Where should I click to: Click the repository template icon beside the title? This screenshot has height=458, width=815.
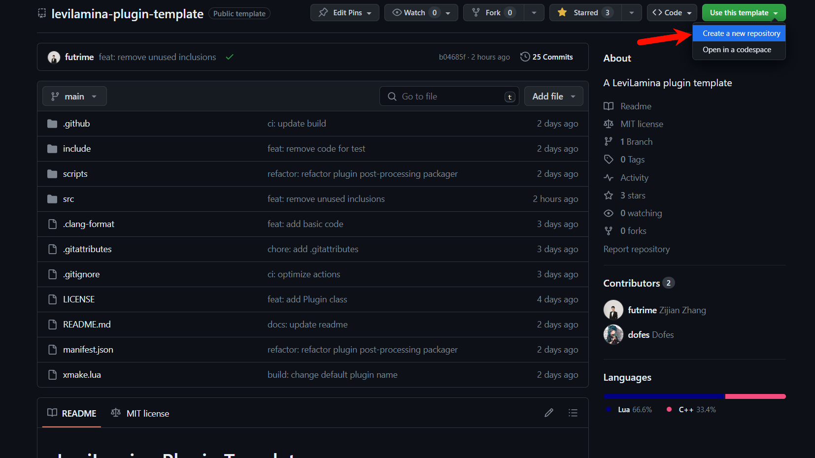coord(42,13)
